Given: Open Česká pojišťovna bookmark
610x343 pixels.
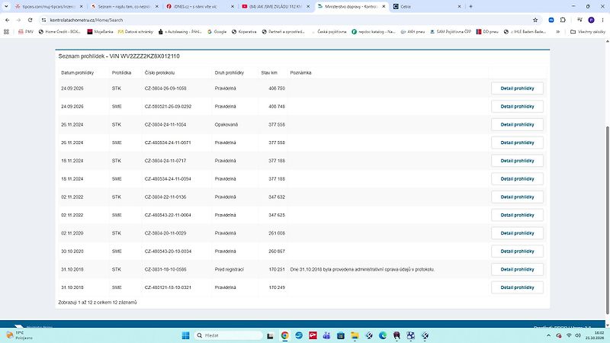Looking at the screenshot, I should click(329, 31).
